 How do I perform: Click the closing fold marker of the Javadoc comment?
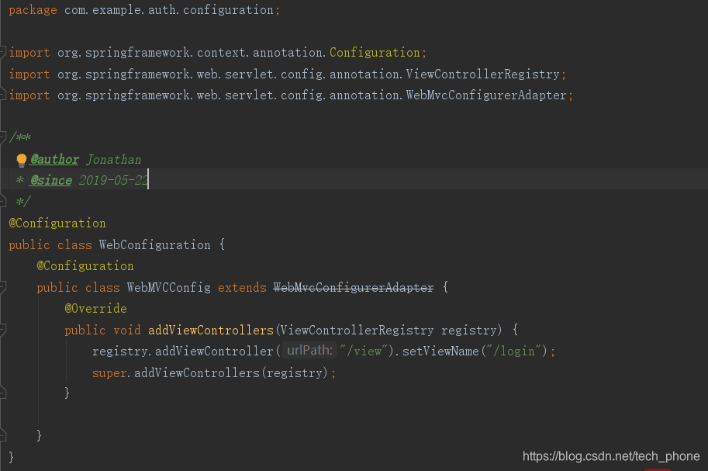2,201
